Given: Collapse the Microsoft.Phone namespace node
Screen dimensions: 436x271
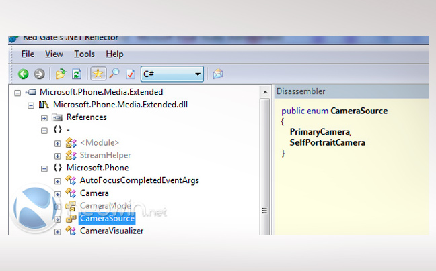Looking at the screenshot, I should tap(44, 168).
